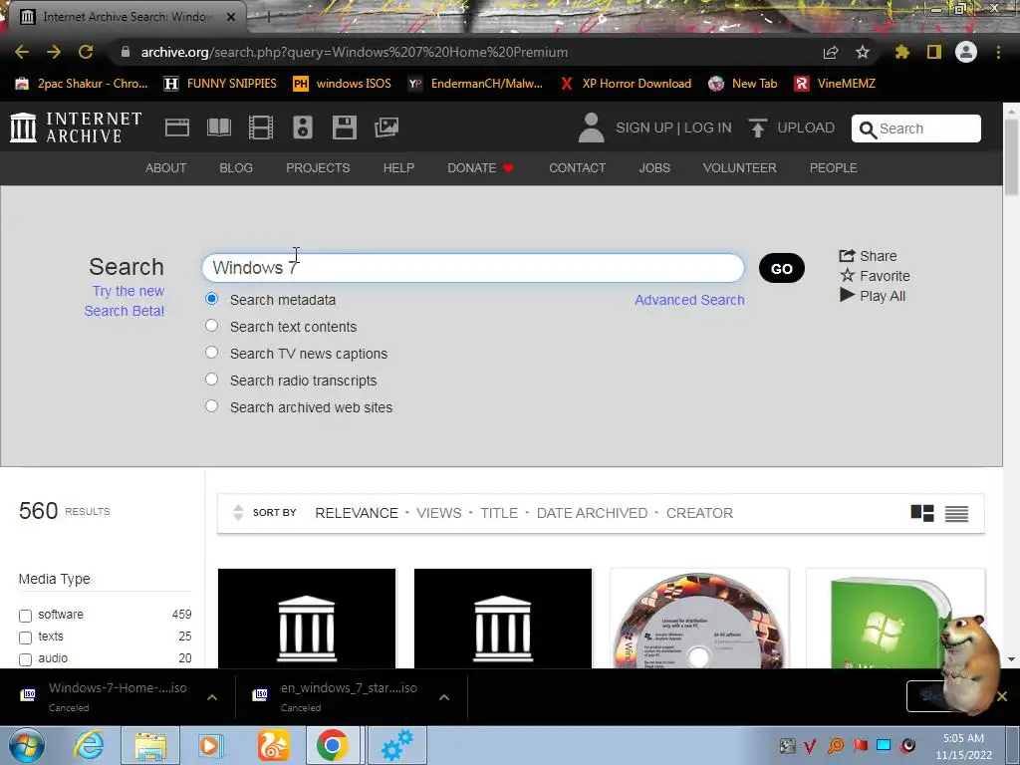1020x765 pixels.
Task: Check the software media type checkbox
Action: 25,616
